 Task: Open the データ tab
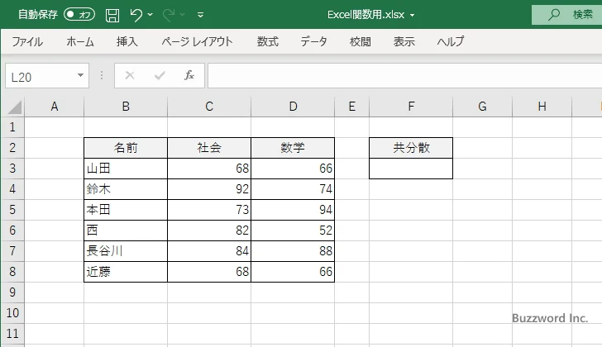[313, 41]
